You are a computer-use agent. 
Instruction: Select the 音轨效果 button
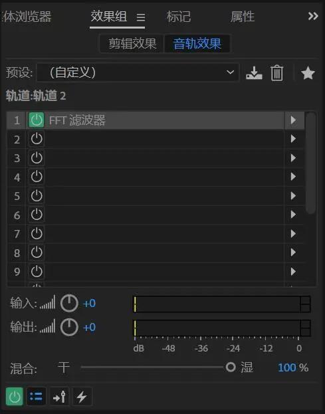click(197, 44)
